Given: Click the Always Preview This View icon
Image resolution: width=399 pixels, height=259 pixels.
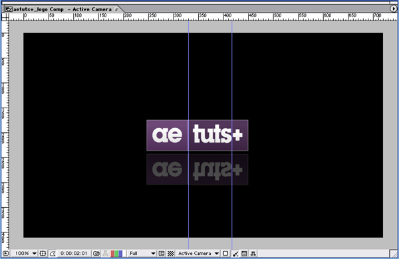Looking at the screenshot, I should tap(5, 254).
